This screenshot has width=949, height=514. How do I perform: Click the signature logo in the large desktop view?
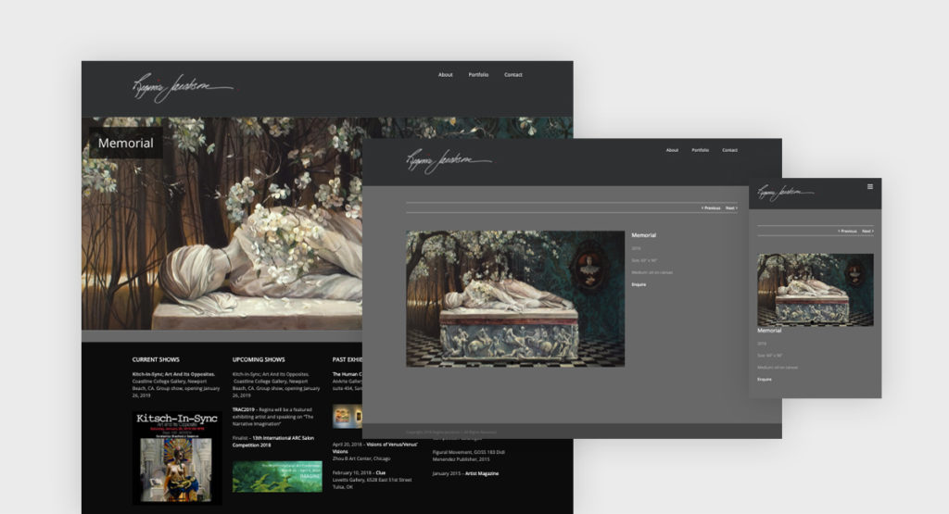tap(181, 88)
